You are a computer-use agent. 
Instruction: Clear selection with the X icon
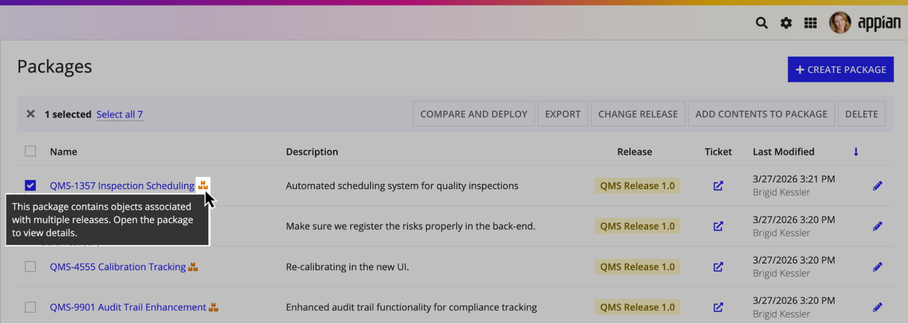coord(30,114)
